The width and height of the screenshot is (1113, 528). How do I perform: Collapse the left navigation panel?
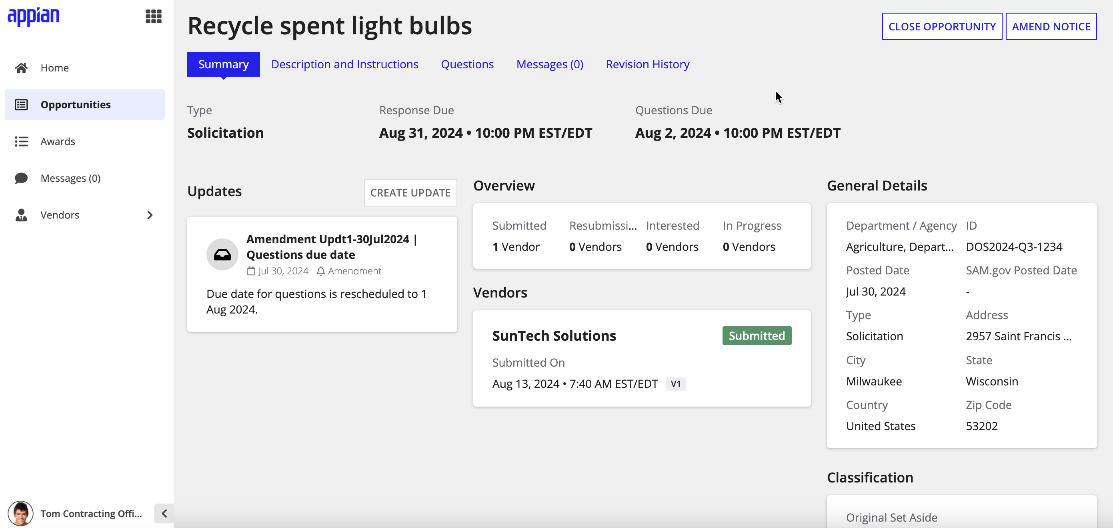click(163, 513)
